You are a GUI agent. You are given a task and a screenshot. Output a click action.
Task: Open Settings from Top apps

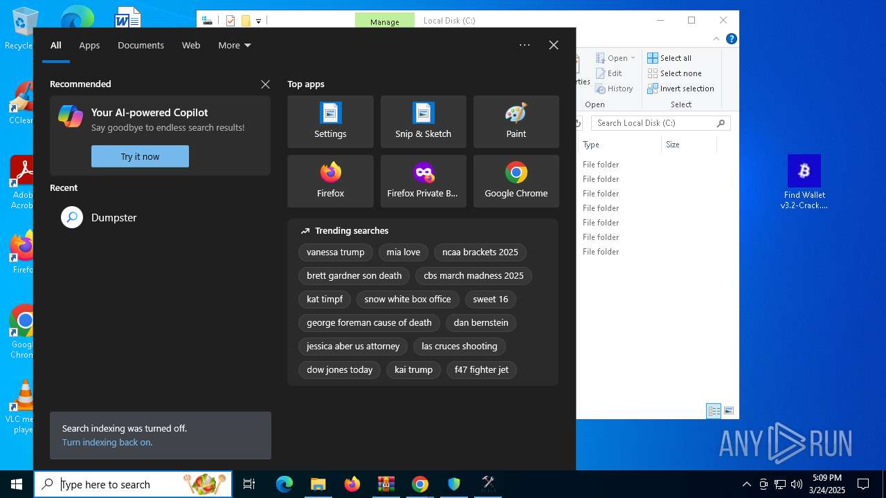coord(330,122)
